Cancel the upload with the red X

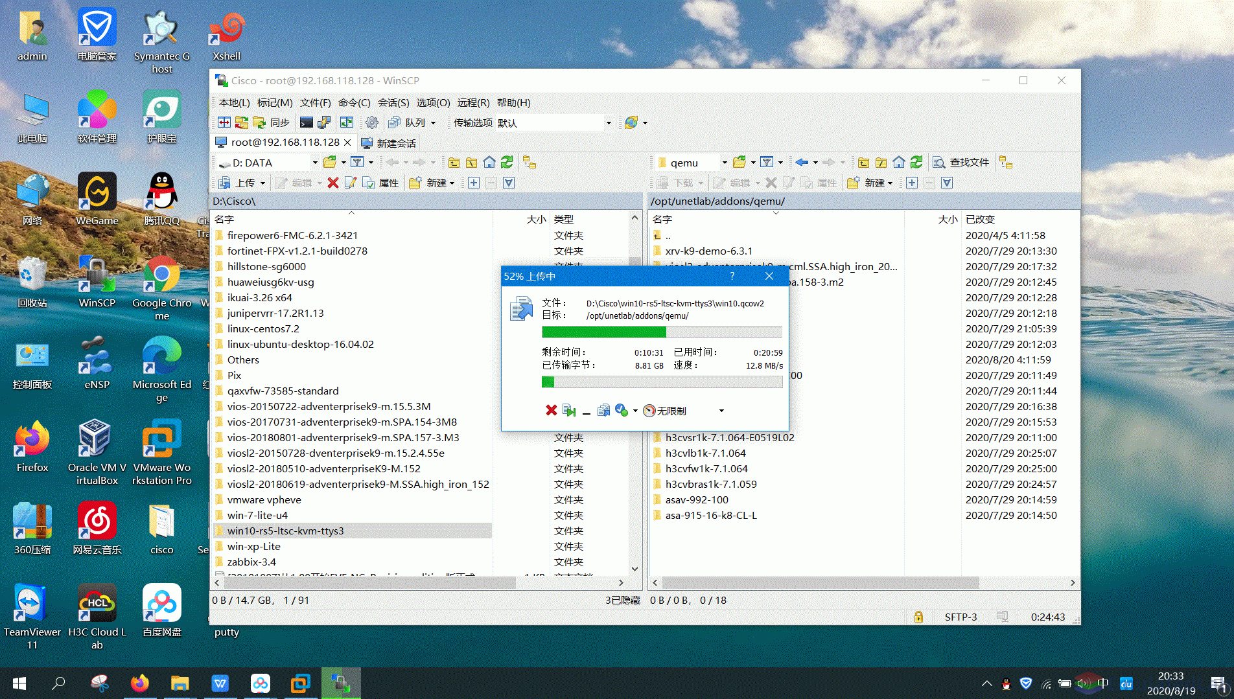pyautogui.click(x=551, y=411)
